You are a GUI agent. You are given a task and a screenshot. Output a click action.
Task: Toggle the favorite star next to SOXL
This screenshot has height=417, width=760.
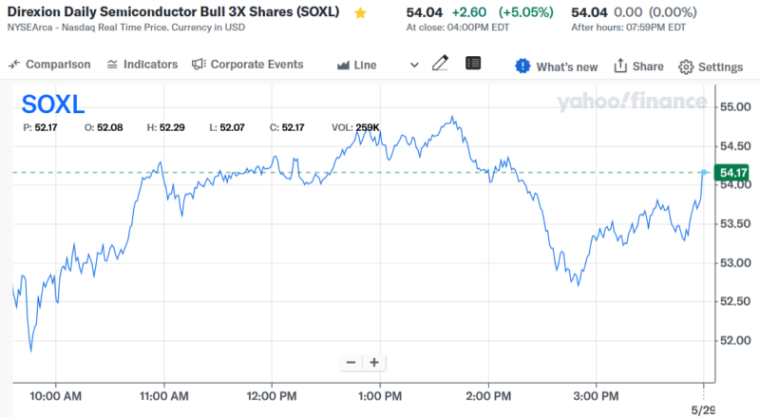[x=360, y=13]
